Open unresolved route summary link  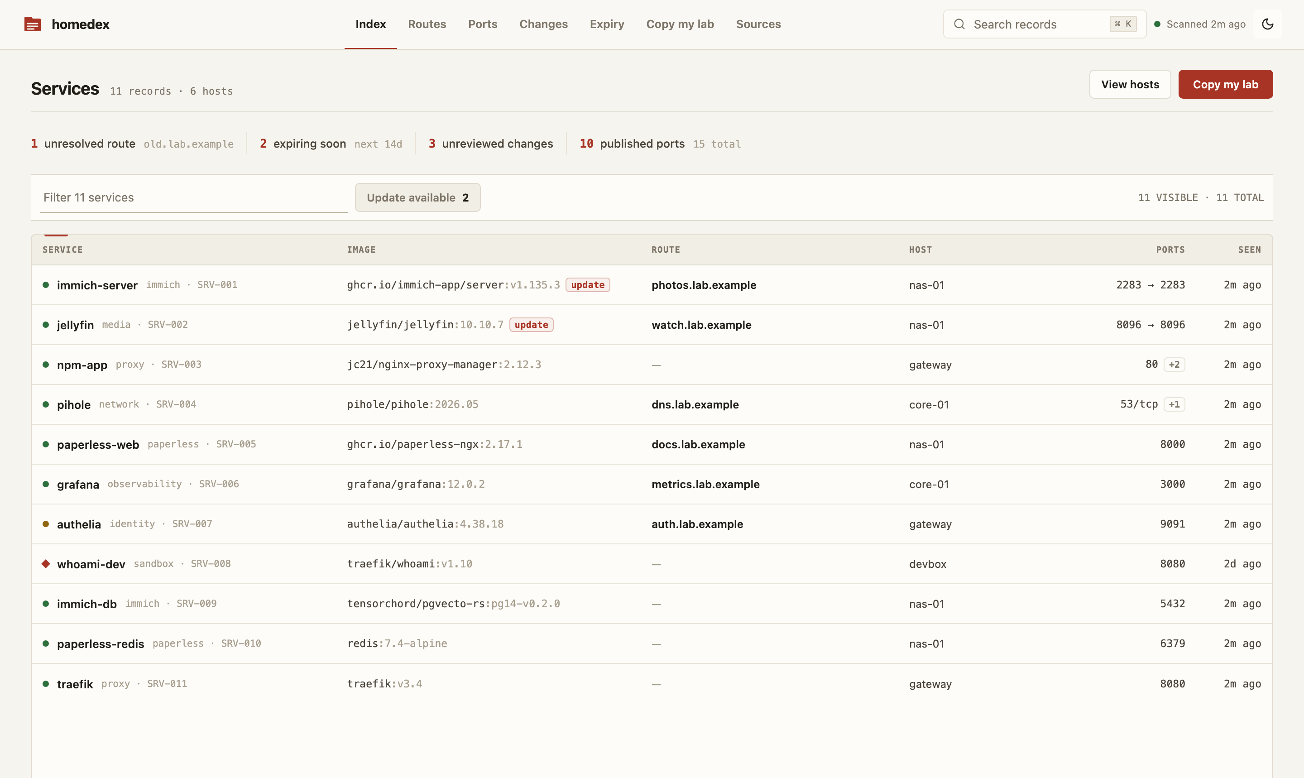[132, 144]
